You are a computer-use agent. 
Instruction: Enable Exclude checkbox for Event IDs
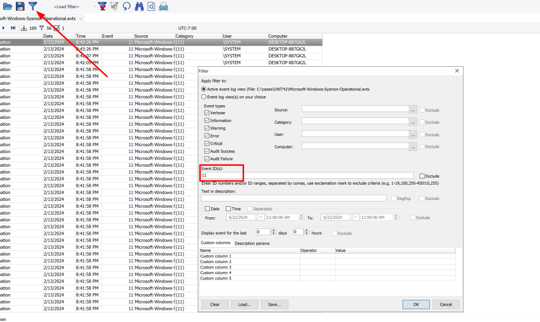(422, 176)
